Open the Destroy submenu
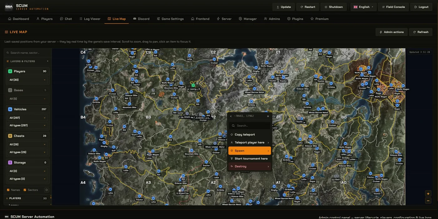 click(250, 166)
